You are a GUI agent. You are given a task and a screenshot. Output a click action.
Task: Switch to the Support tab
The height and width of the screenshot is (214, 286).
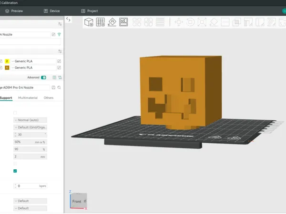point(6,98)
